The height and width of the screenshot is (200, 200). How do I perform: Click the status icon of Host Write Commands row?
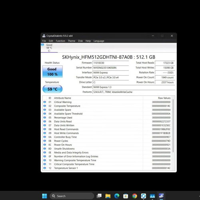click(45, 133)
